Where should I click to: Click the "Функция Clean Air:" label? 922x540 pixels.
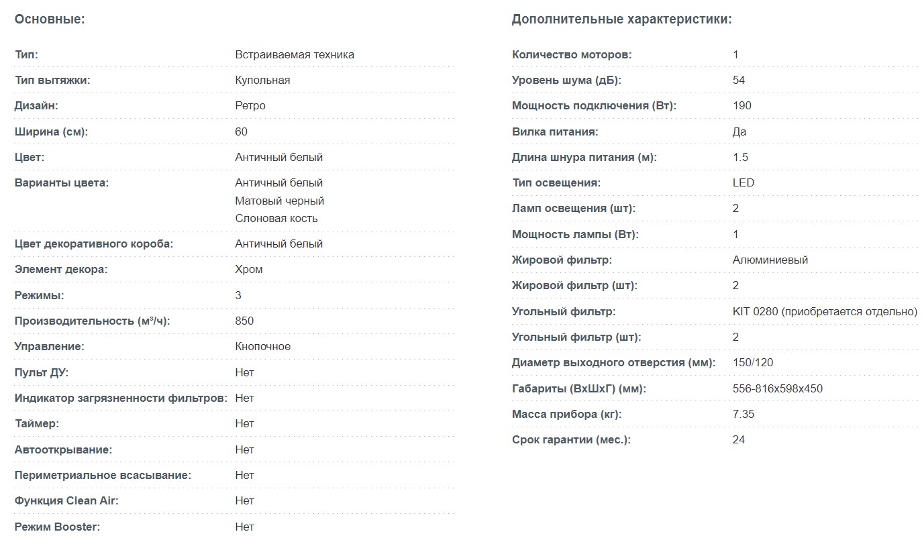point(66,500)
